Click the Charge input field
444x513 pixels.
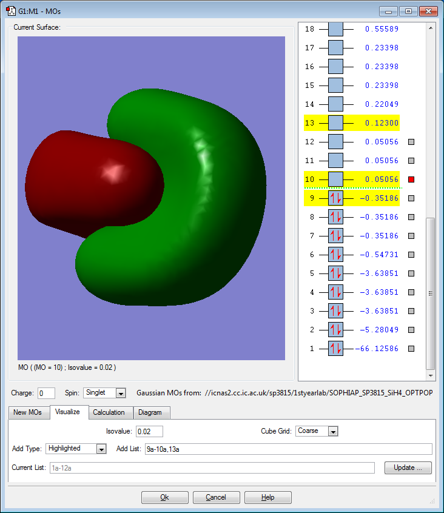tap(46, 393)
